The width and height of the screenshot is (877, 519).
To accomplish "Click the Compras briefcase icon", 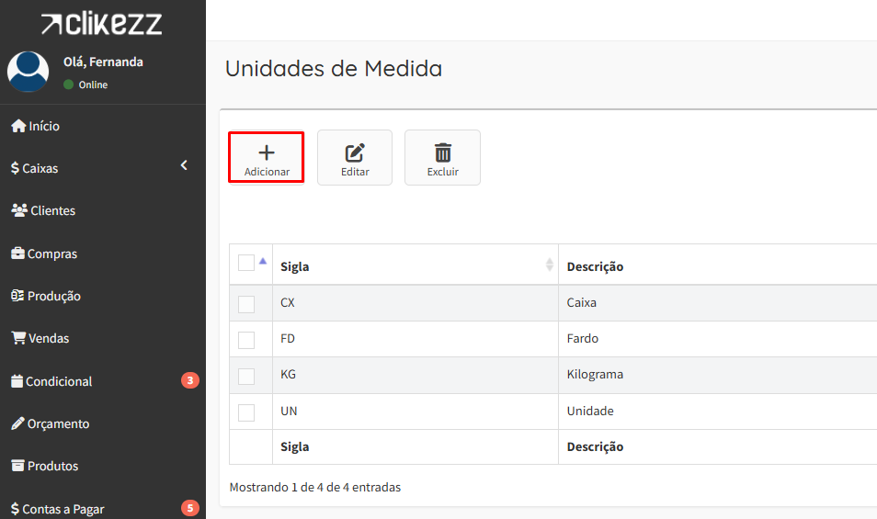I will click(17, 254).
